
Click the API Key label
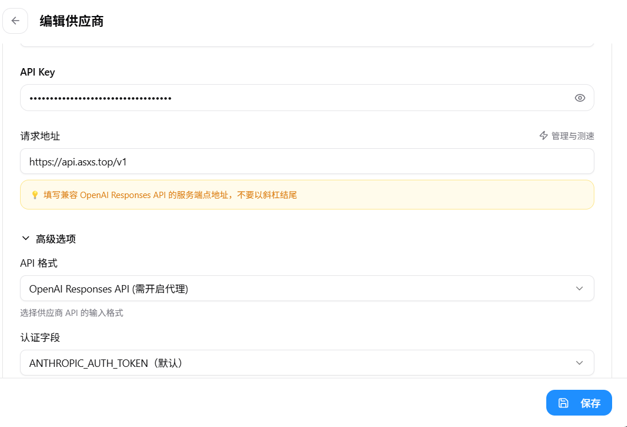click(38, 72)
